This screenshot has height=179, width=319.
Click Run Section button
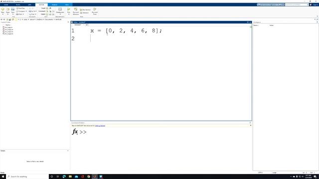point(85,10)
